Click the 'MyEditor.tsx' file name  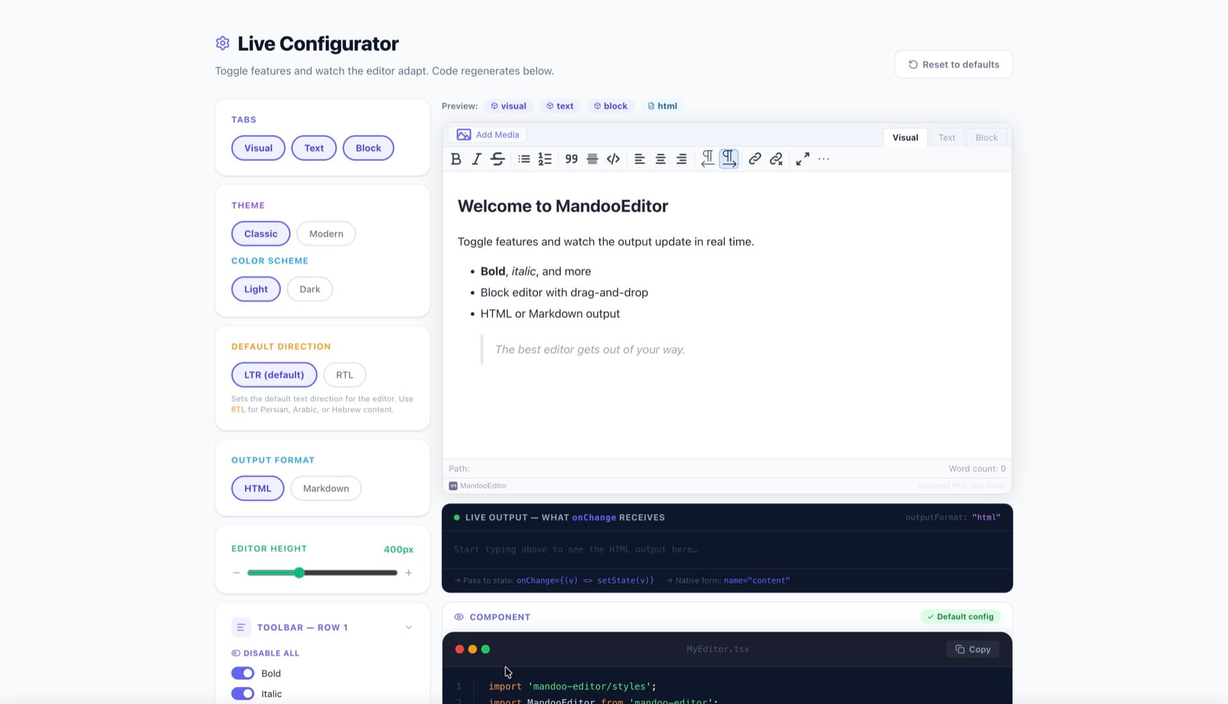pos(718,649)
